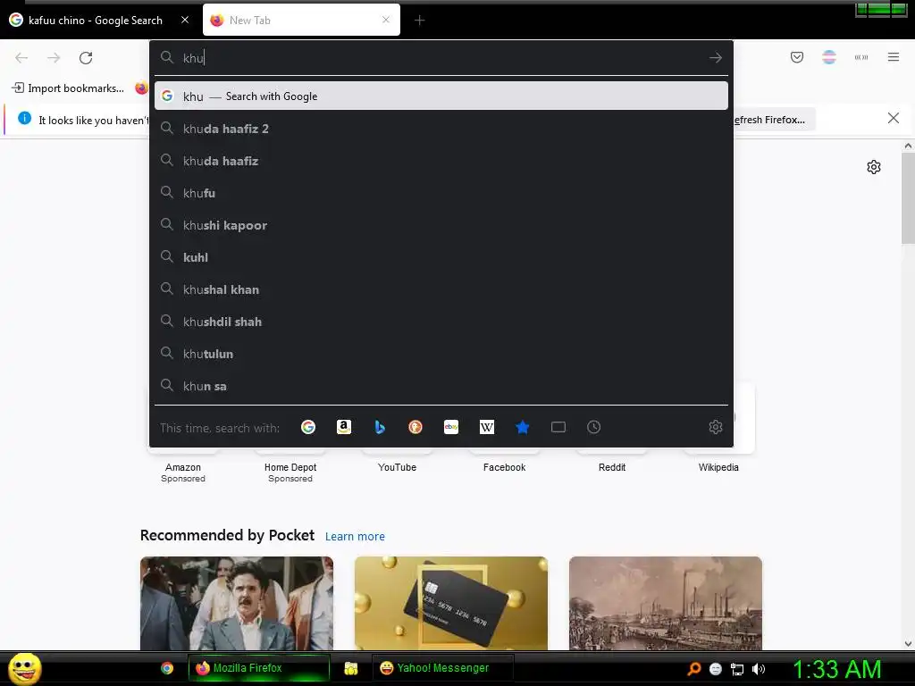Select the plain 'khuda haafiz' suggestion
Image resolution: width=915 pixels, height=686 pixels.
[441, 161]
